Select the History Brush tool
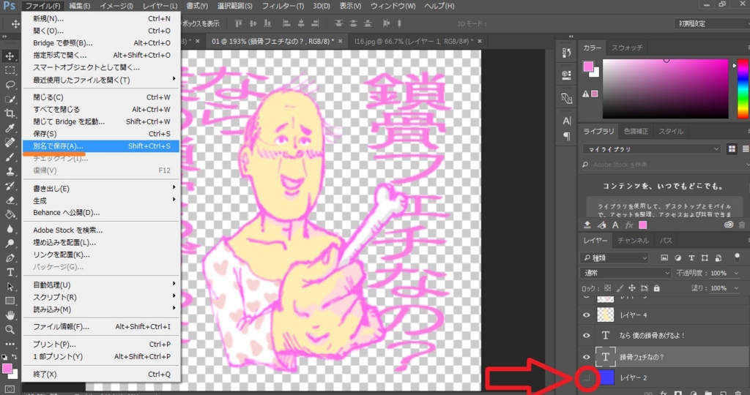This screenshot has height=395, width=750. (x=10, y=186)
